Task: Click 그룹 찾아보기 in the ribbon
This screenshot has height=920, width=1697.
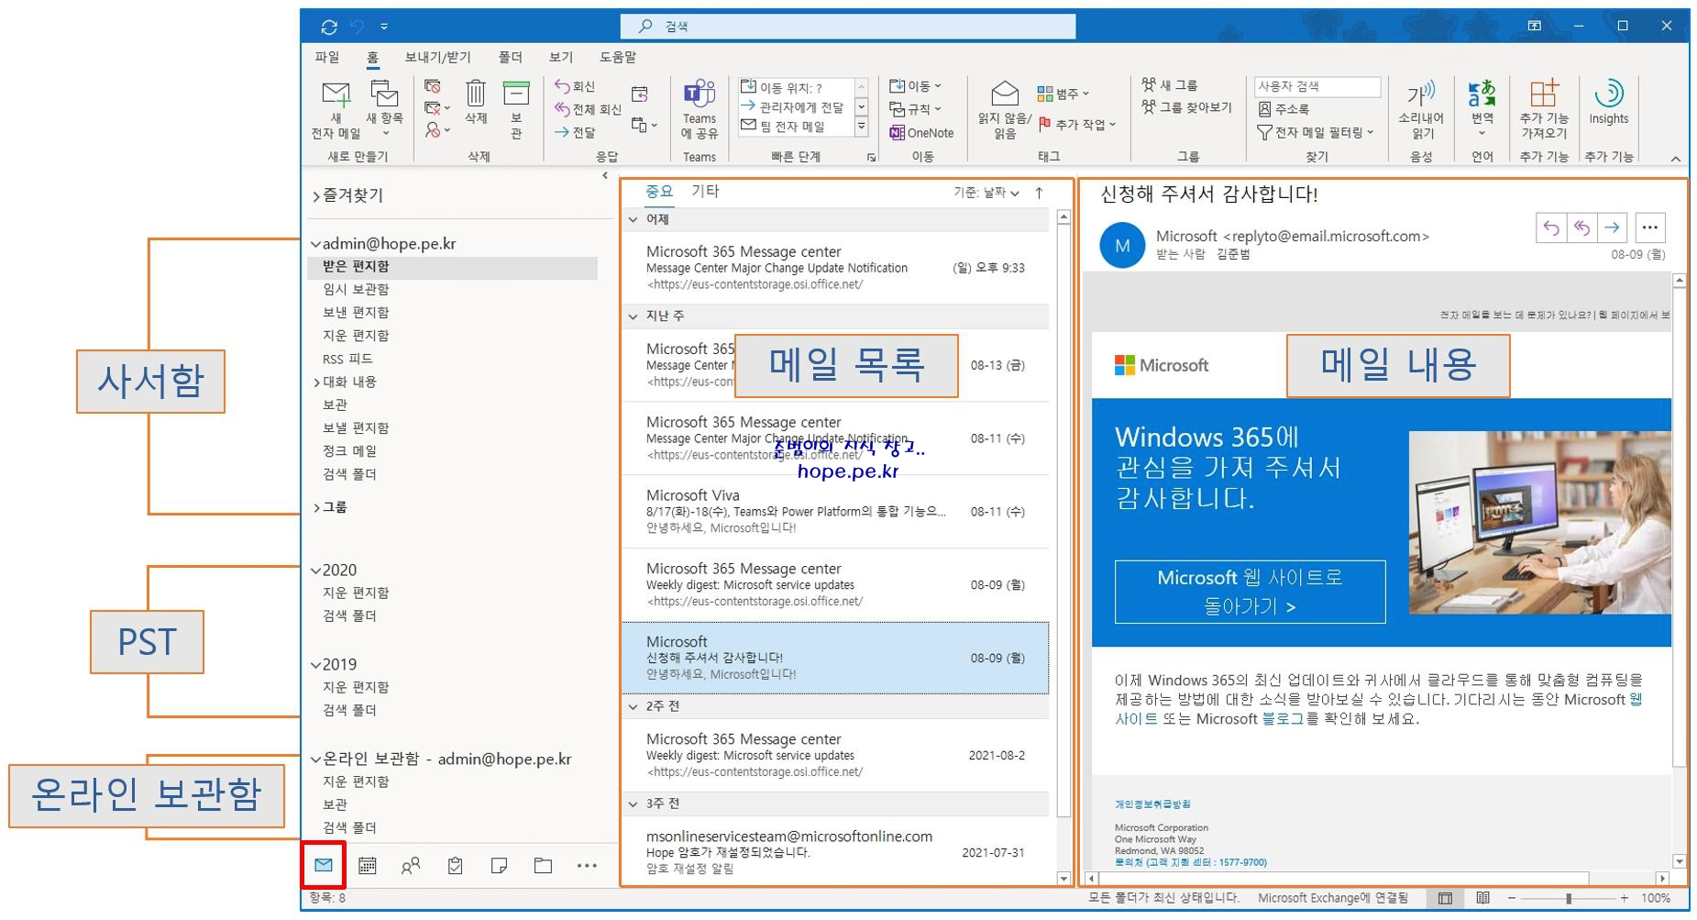Action: [1186, 108]
